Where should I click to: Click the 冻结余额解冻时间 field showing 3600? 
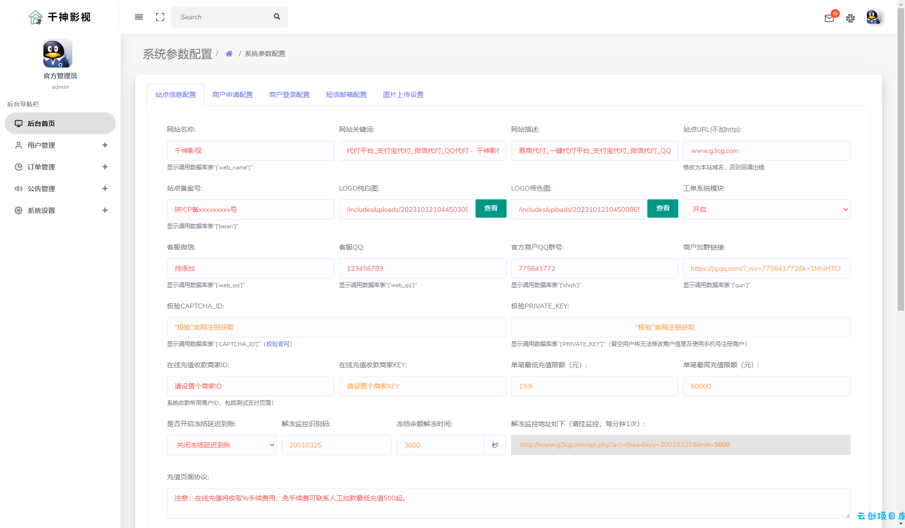[440, 445]
